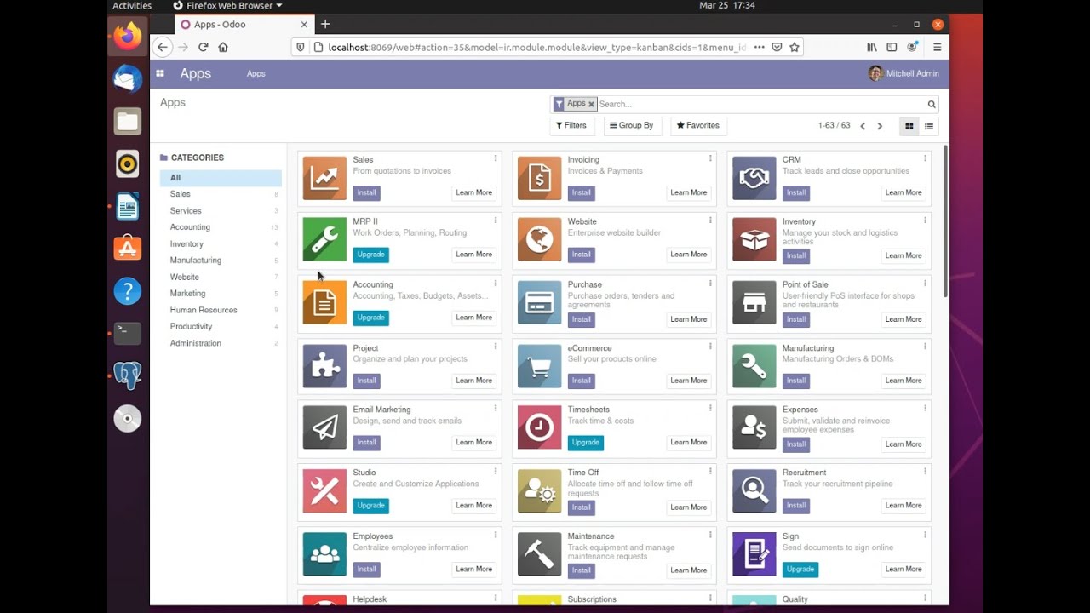Viewport: 1090px width, 613px height.
Task: Go to next page of apps
Action: point(880,126)
